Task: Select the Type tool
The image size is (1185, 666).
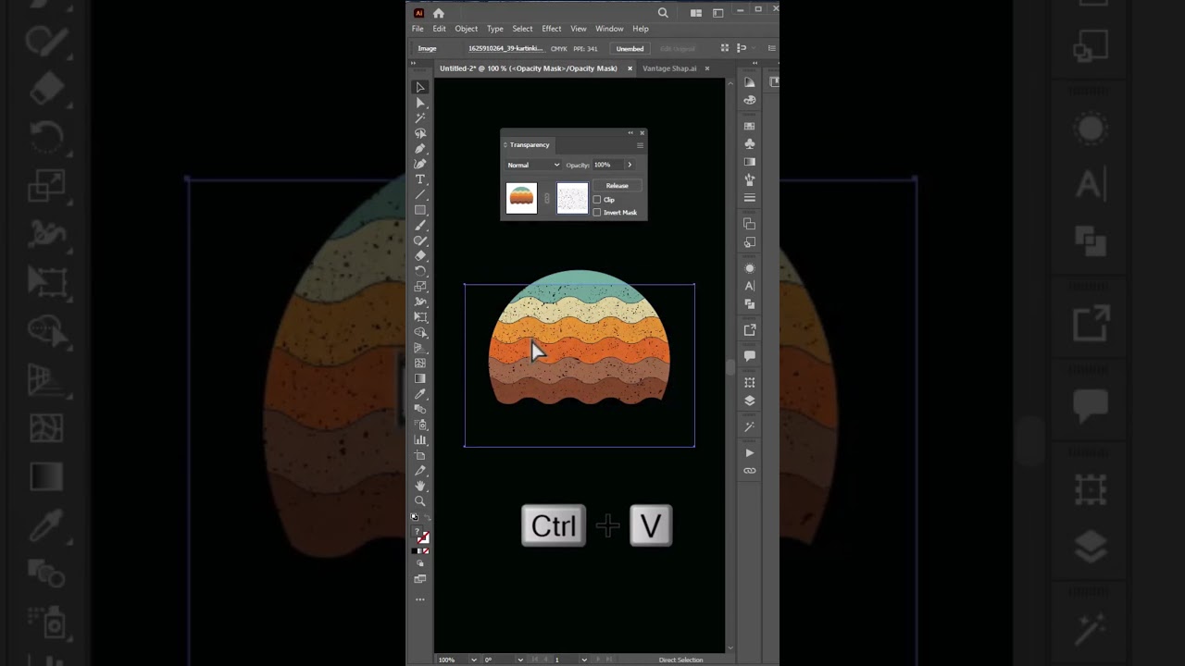Action: (420, 179)
